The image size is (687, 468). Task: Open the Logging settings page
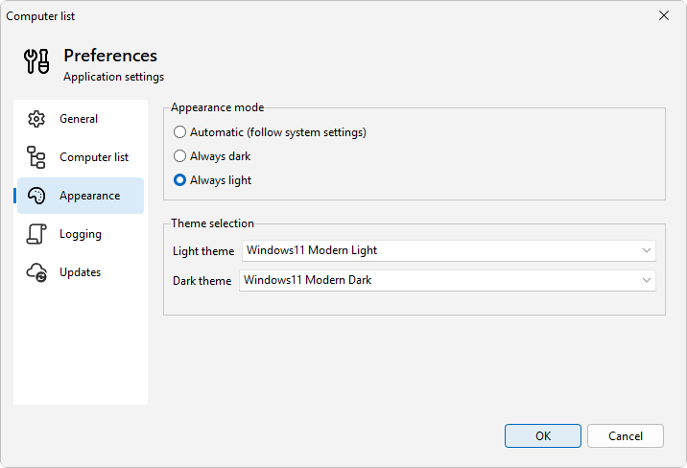click(x=81, y=234)
